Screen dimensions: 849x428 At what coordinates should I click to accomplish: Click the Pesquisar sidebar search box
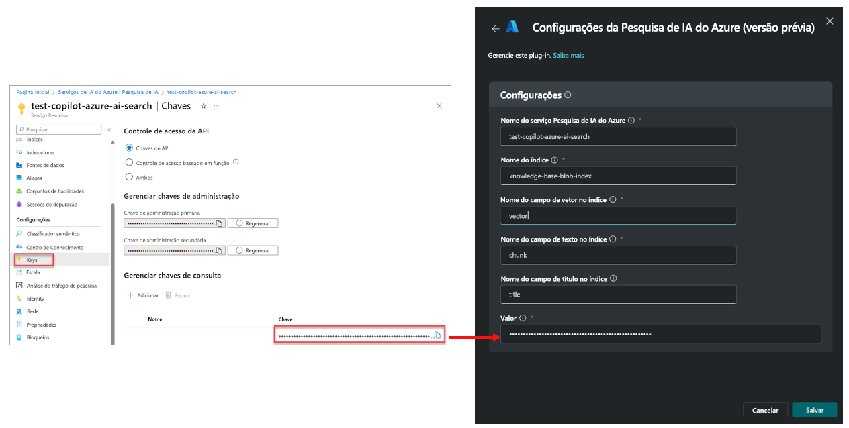point(59,129)
